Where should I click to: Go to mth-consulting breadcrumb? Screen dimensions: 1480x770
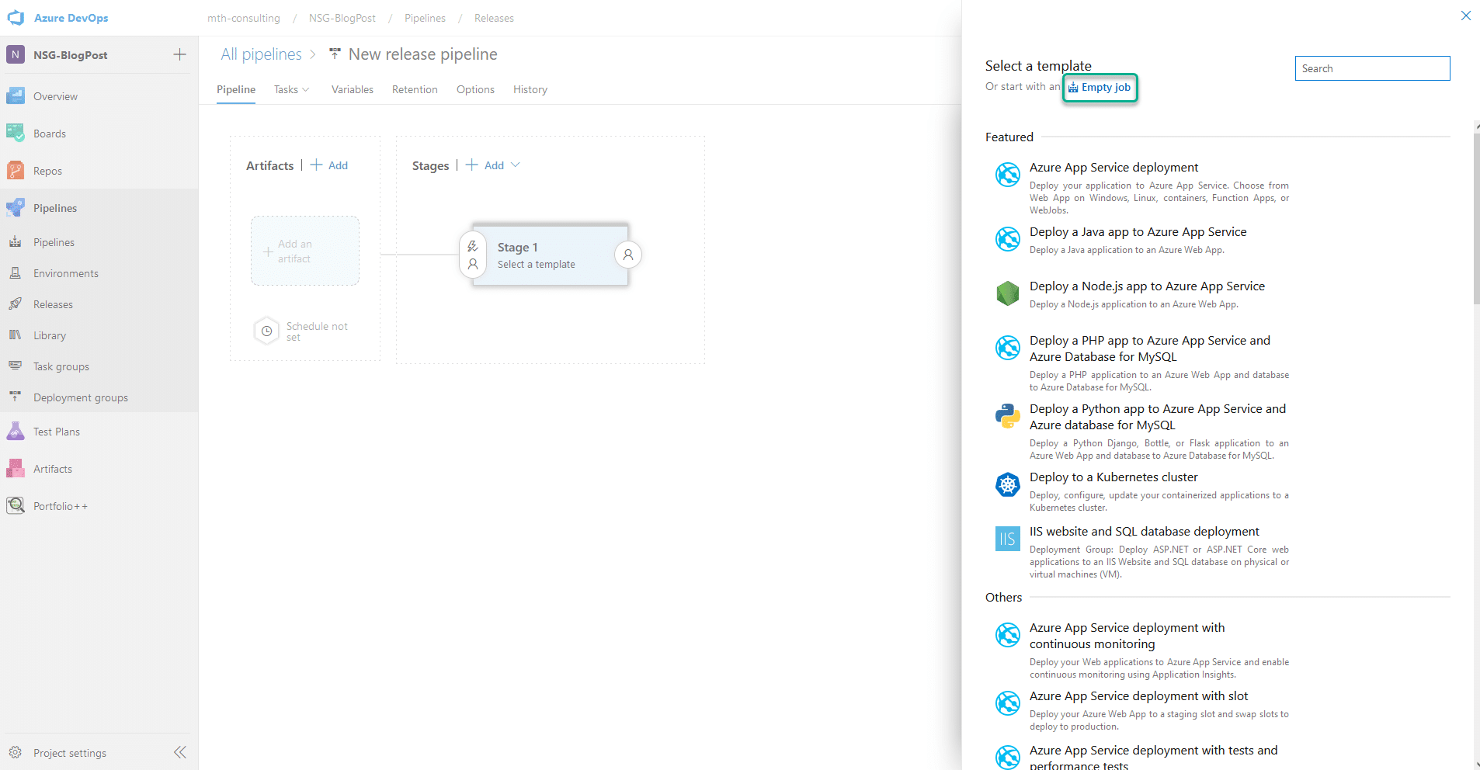point(244,18)
